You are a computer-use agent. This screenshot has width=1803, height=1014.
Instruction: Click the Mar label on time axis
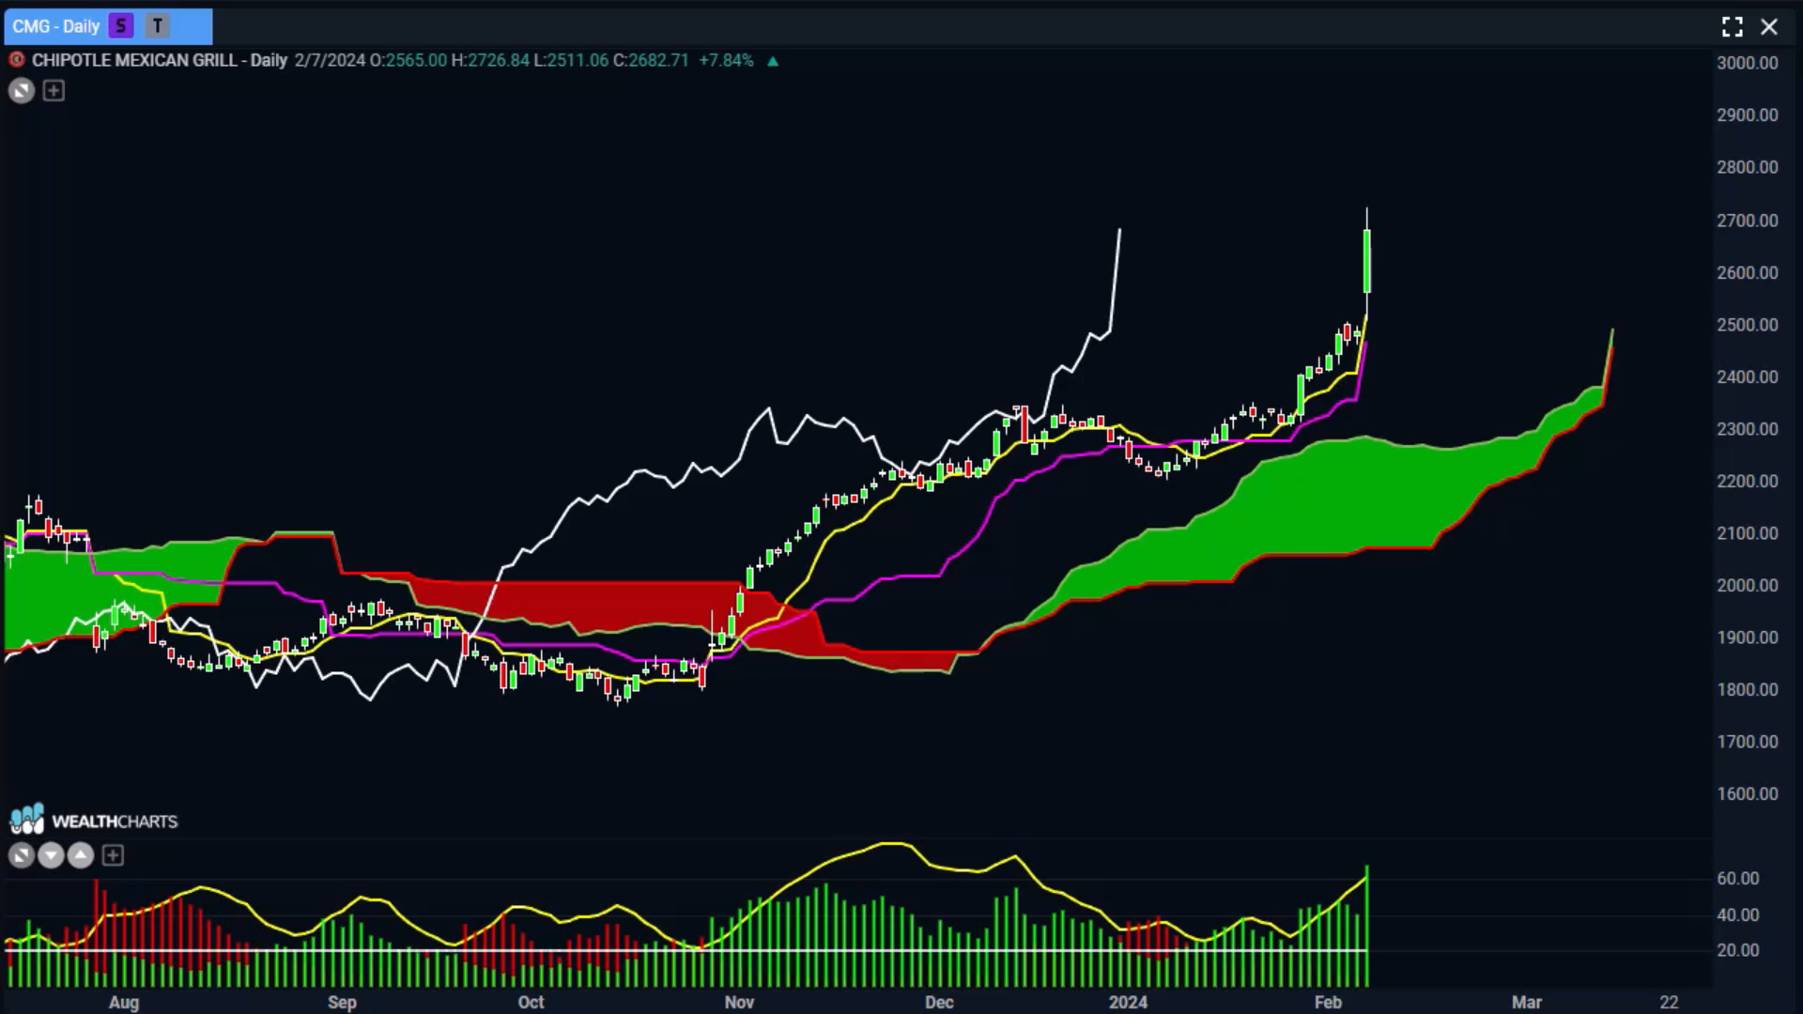click(1527, 1002)
